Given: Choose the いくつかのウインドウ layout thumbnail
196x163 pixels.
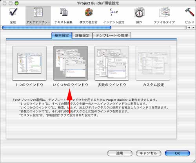Looking at the screenshot, I should pos(71,63).
